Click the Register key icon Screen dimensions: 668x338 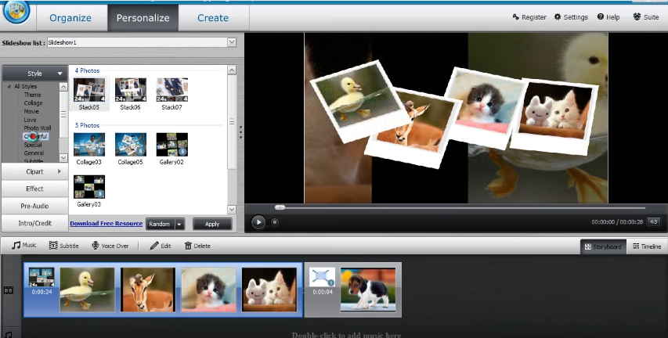(x=516, y=17)
